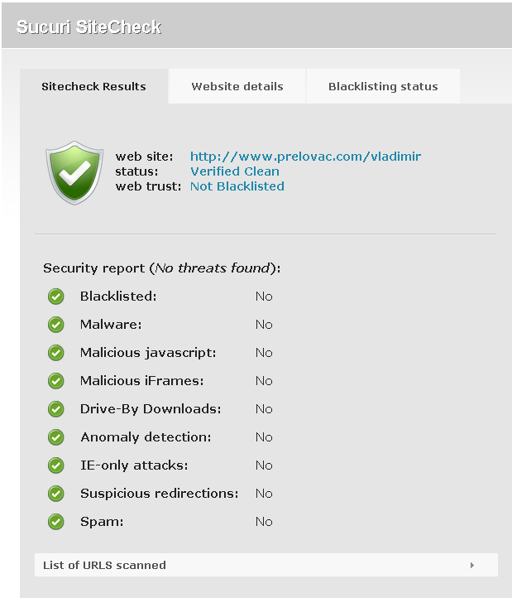
Task: Select the Sitecheck Results tab
Action: 93,86
